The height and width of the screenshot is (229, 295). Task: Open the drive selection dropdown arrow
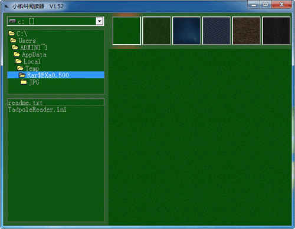click(100, 21)
